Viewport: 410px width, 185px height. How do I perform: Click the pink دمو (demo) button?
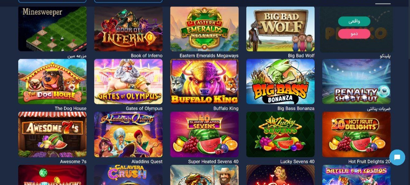point(354,34)
